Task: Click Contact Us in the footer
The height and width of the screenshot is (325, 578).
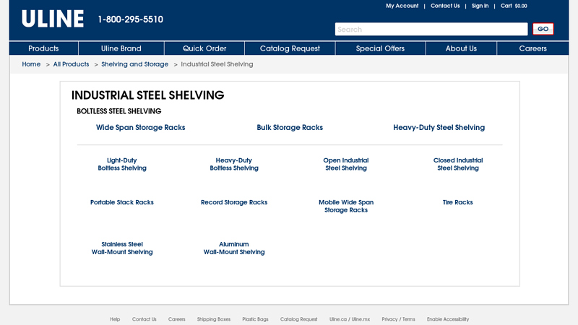Action: (x=144, y=319)
